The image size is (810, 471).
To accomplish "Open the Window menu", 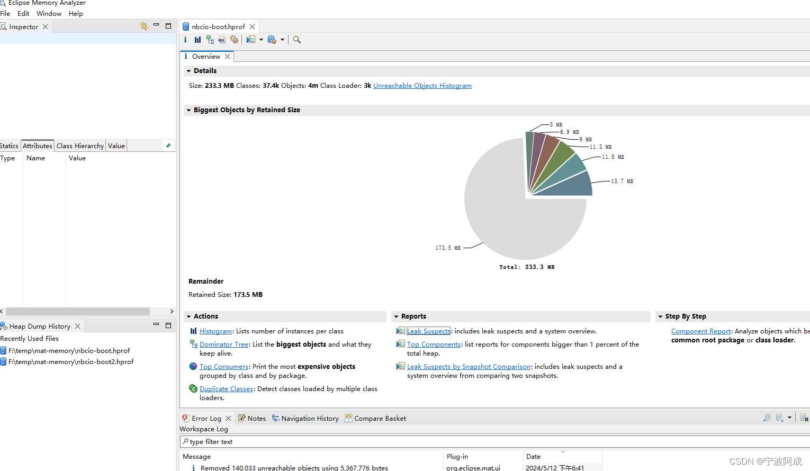I will click(49, 13).
